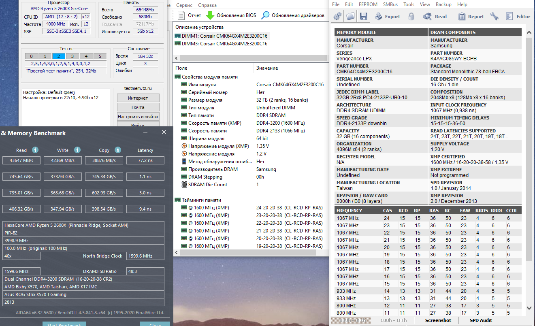Click the green Обновления BIOS arrow
The height and width of the screenshot is (326, 535).
coord(210,15)
